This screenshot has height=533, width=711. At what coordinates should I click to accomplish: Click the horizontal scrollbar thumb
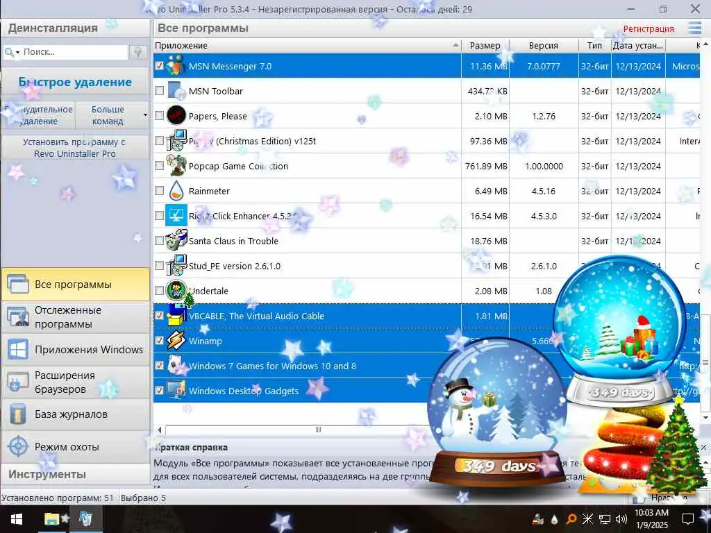coord(318,429)
